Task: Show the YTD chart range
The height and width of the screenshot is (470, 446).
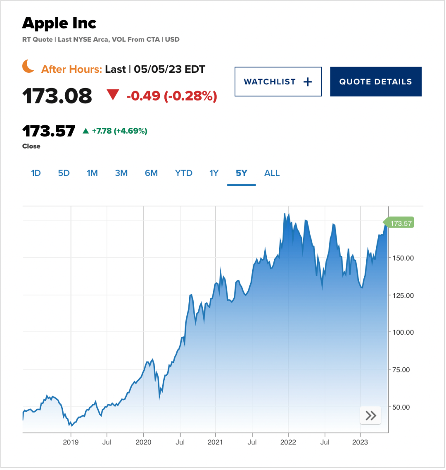Action: tap(184, 173)
